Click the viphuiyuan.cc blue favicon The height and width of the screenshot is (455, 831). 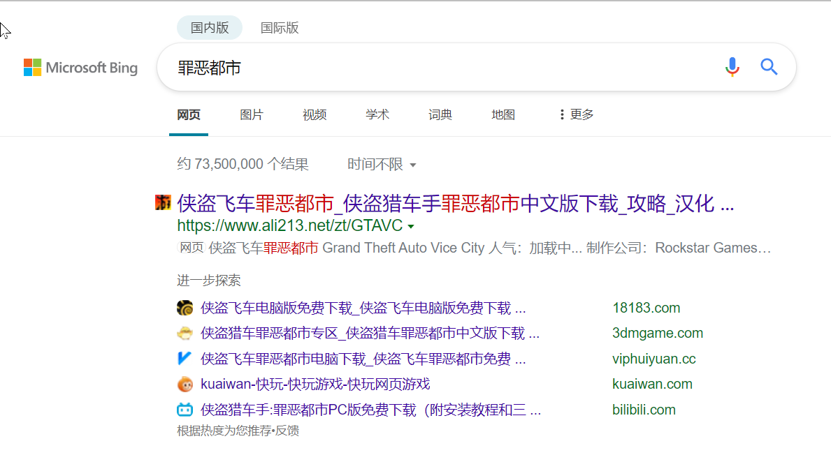coord(185,359)
